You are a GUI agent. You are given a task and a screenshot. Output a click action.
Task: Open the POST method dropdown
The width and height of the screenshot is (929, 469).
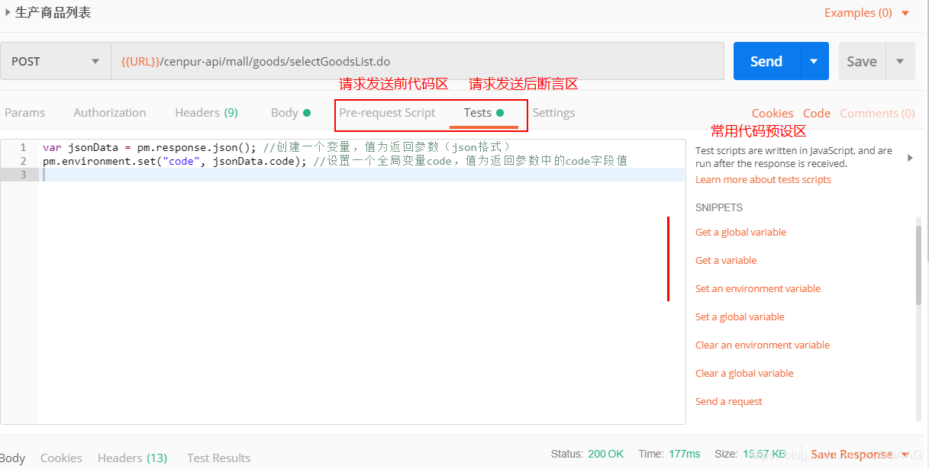click(x=55, y=61)
